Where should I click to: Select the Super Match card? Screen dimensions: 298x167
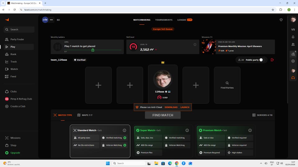(x=163, y=141)
